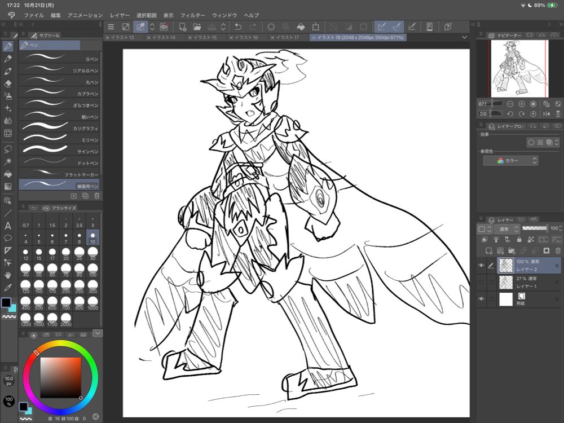
Task: Select the hand move tool
Action: (x=8, y=275)
